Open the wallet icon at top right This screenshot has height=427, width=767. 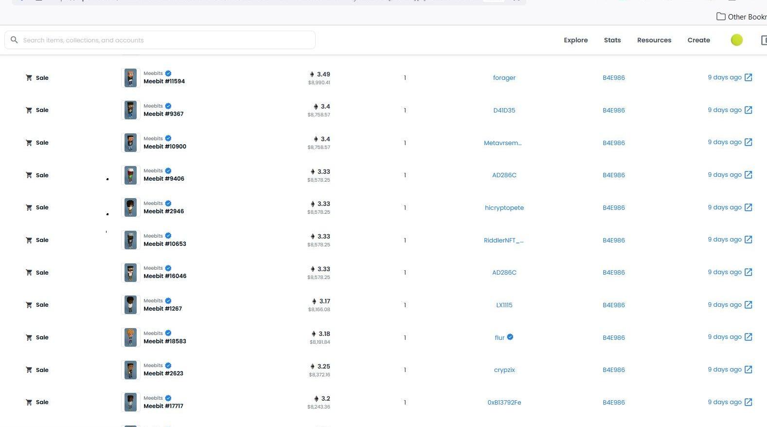(x=763, y=40)
